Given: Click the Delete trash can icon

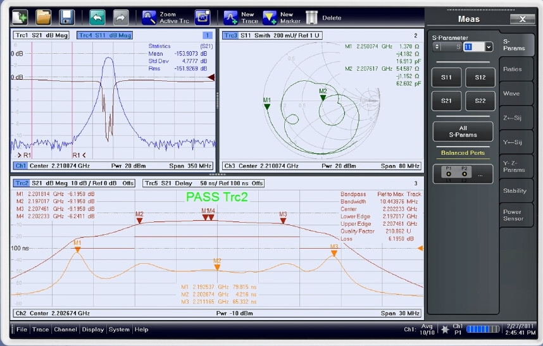Looking at the screenshot, I should pyautogui.click(x=311, y=17).
